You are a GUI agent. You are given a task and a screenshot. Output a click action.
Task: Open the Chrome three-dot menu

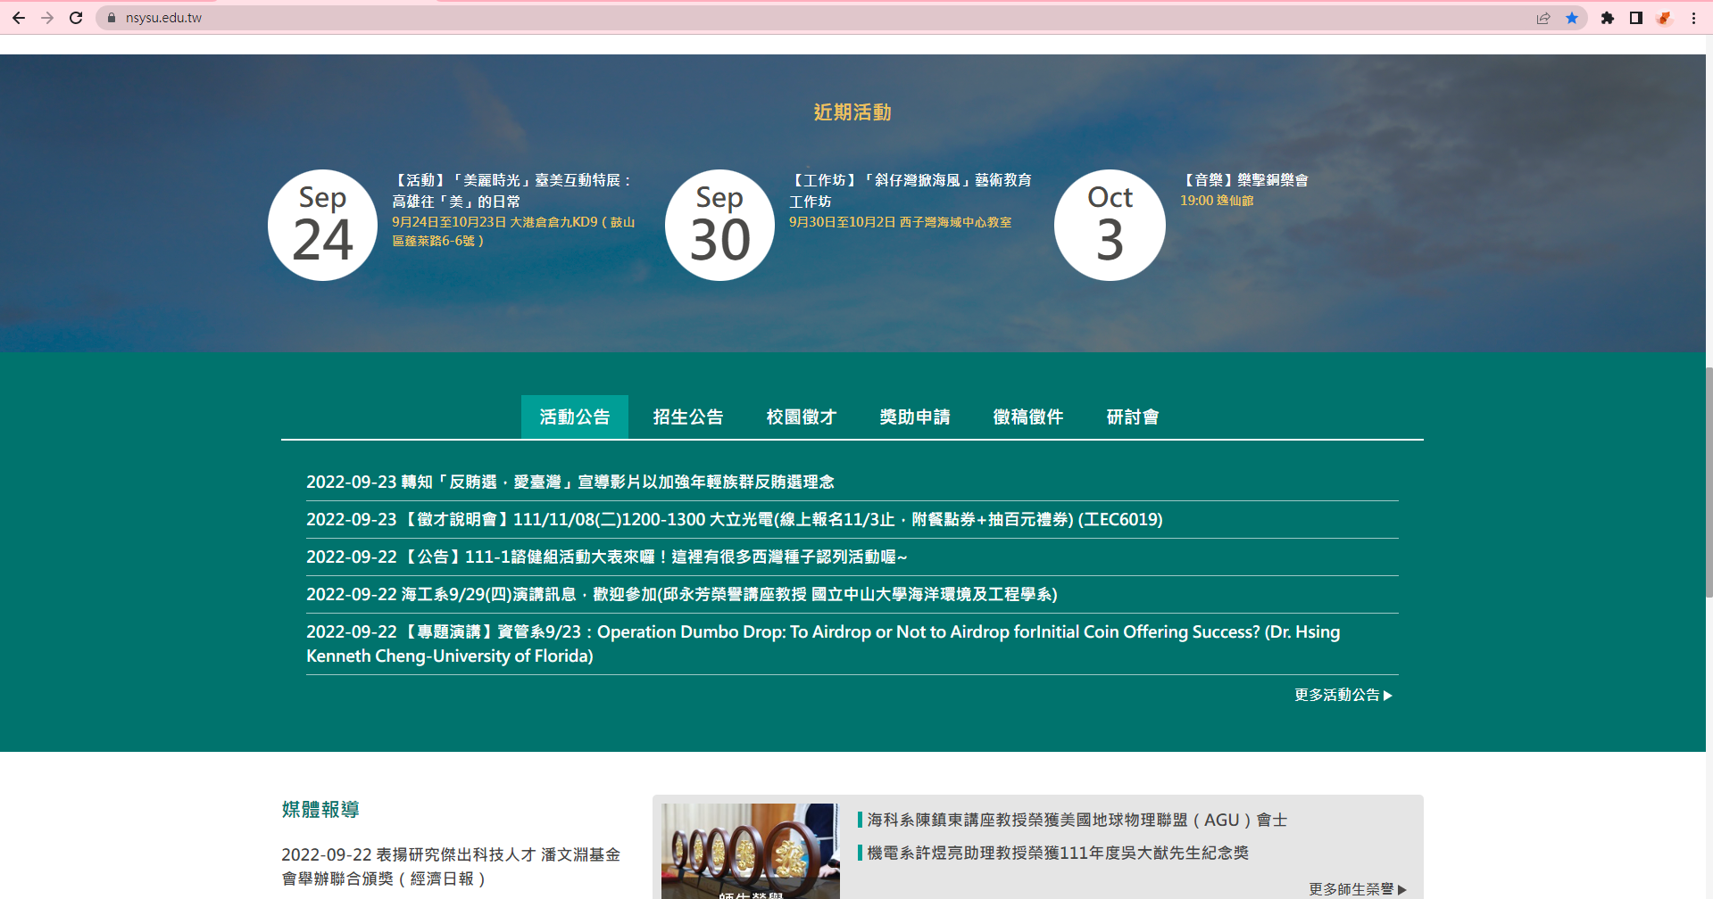1693,18
